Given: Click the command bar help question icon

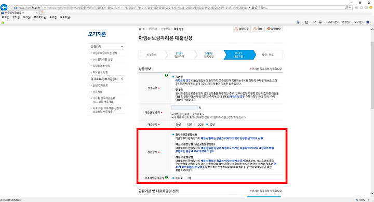Looking at the screenshot, I should (x=368, y=22).
